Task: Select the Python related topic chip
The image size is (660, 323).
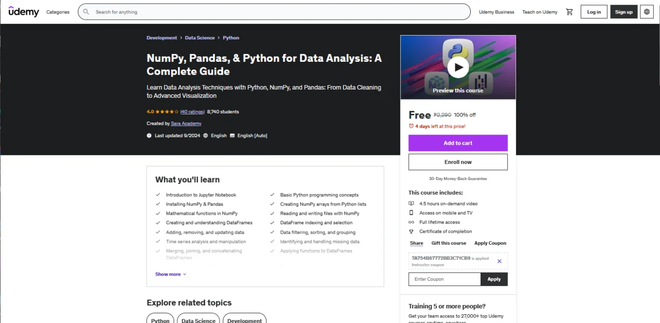Action: tap(160, 320)
